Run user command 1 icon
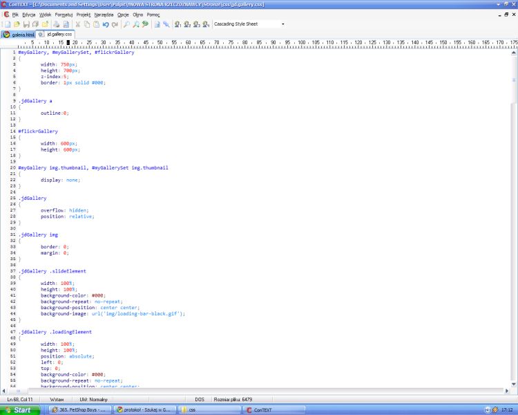This screenshot has height=415, width=518. [178, 24]
